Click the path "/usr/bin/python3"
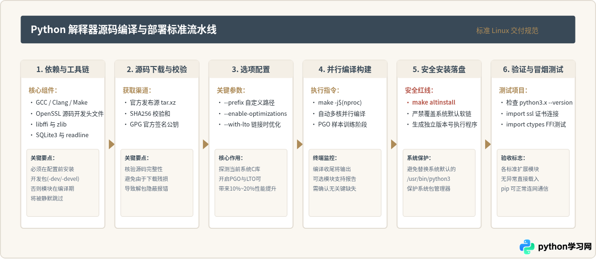The width and height of the screenshot is (596, 259). pos(428,179)
